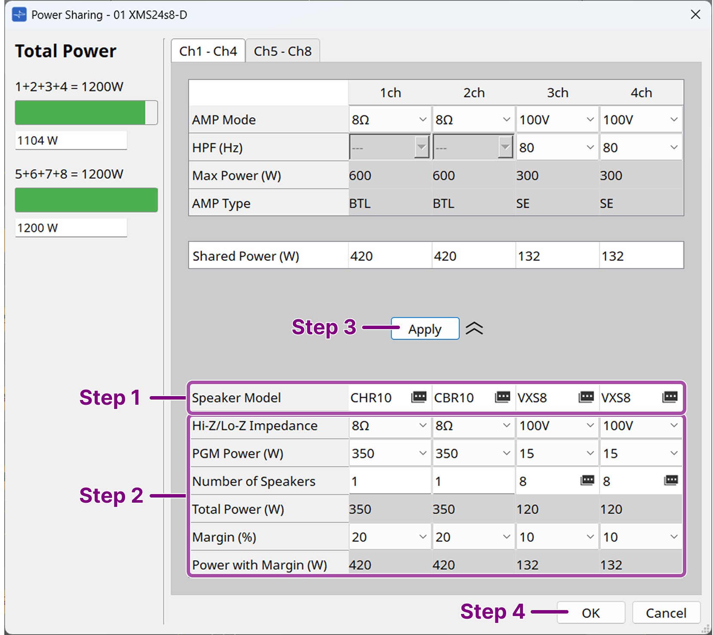
Task: Click 2ch Shared Power field 420
Action: point(473,256)
